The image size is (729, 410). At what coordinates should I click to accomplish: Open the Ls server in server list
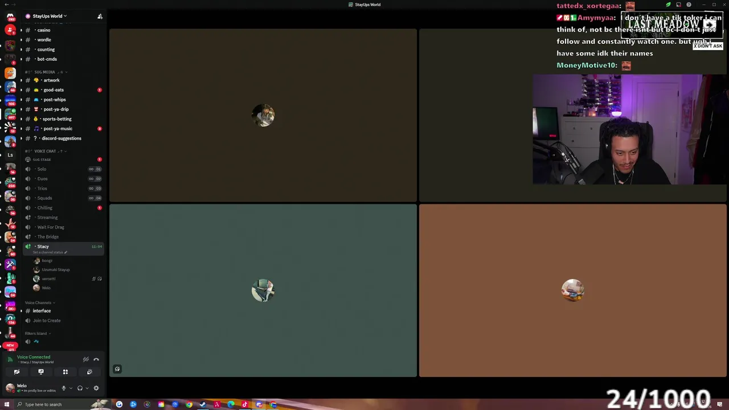coord(10,155)
